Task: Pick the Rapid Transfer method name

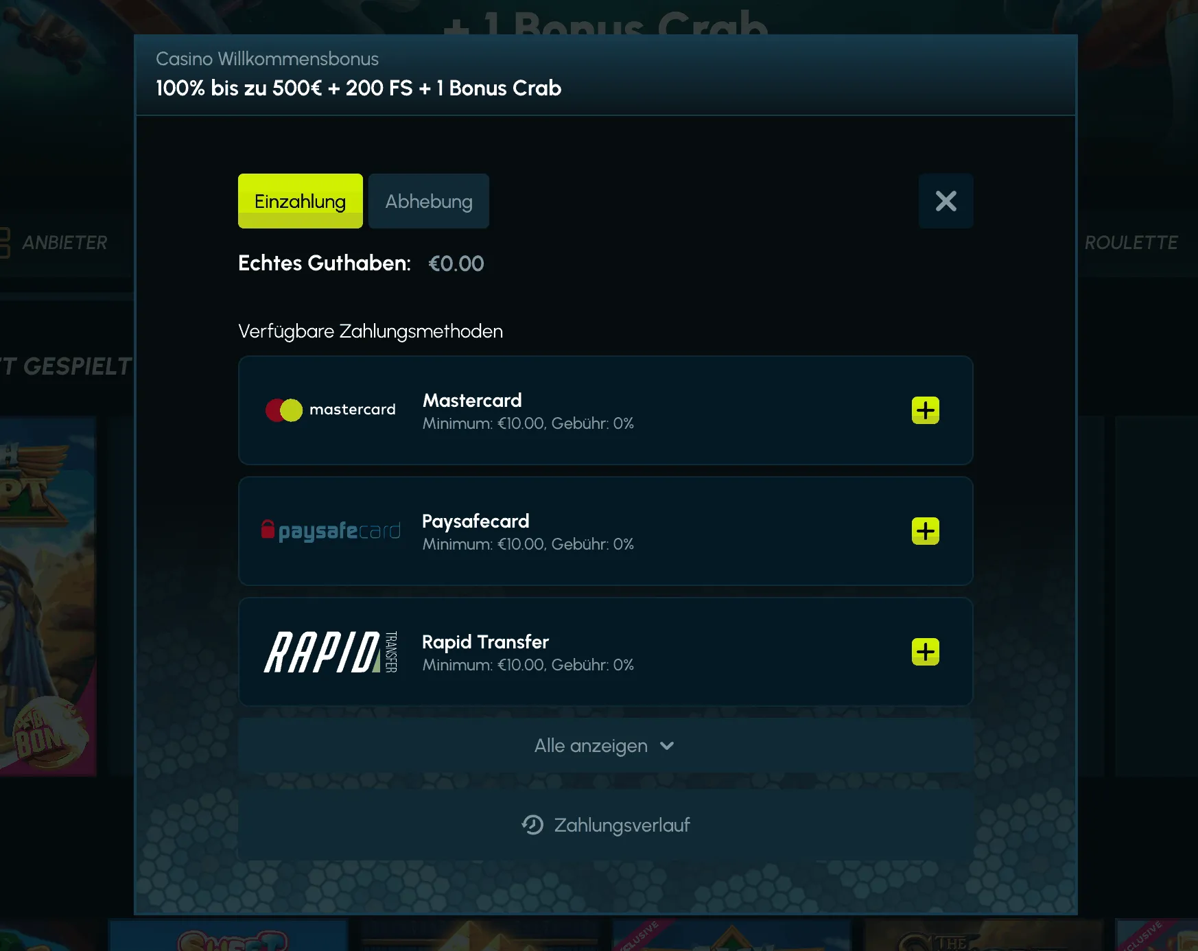Action: pyautogui.click(x=485, y=642)
